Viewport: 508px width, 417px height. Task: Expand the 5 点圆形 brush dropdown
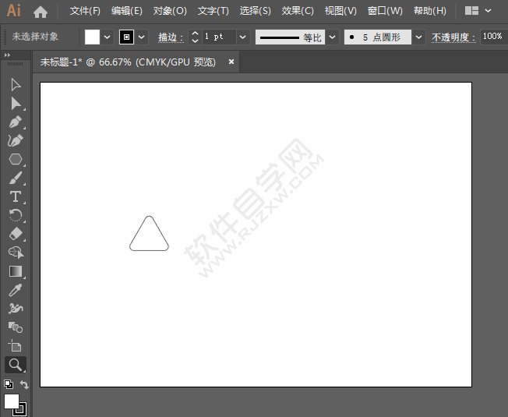[419, 37]
